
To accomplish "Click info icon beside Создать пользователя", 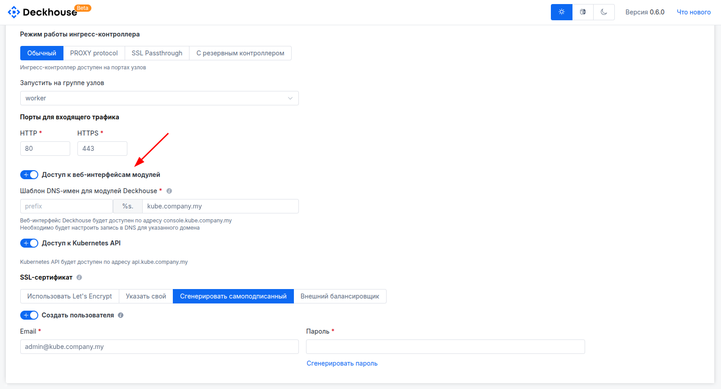I will (x=121, y=315).
